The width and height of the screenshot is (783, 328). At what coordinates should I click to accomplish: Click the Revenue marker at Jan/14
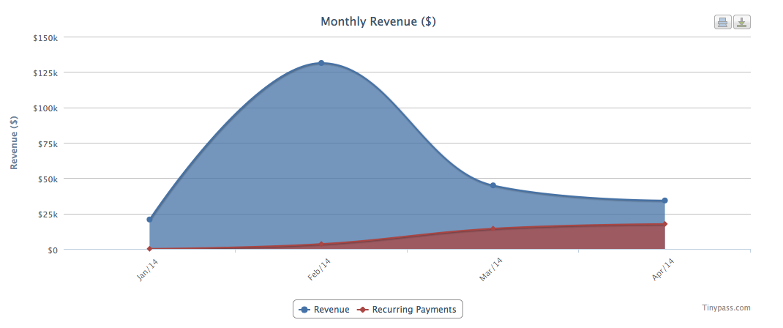tap(149, 219)
